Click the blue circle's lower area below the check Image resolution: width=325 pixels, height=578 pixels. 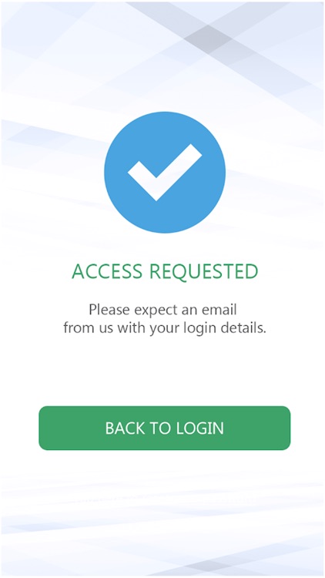coord(165,217)
